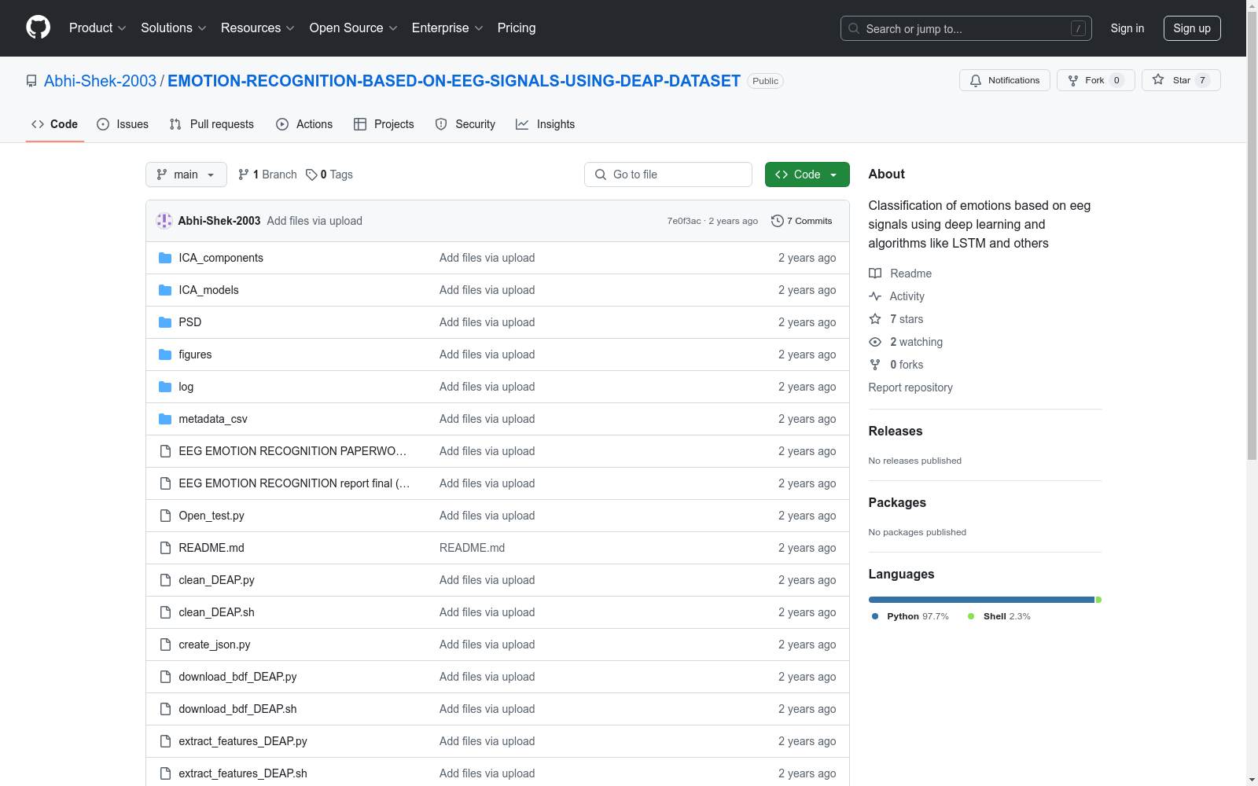Switch to the Pull requests tab
Viewport: 1258px width, 786px height.
pyautogui.click(x=212, y=124)
